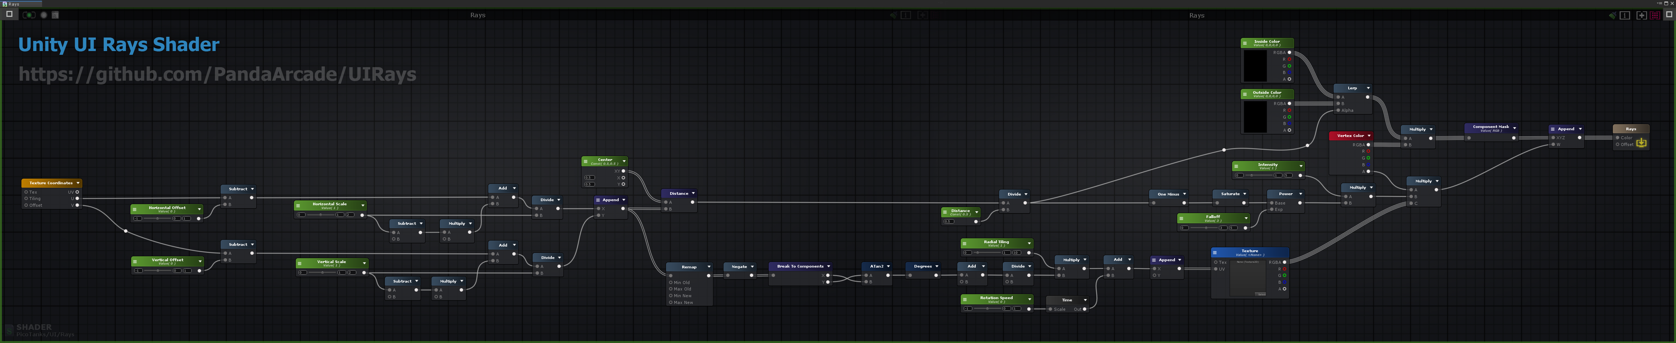Click Center node X value field

[x=589, y=178]
